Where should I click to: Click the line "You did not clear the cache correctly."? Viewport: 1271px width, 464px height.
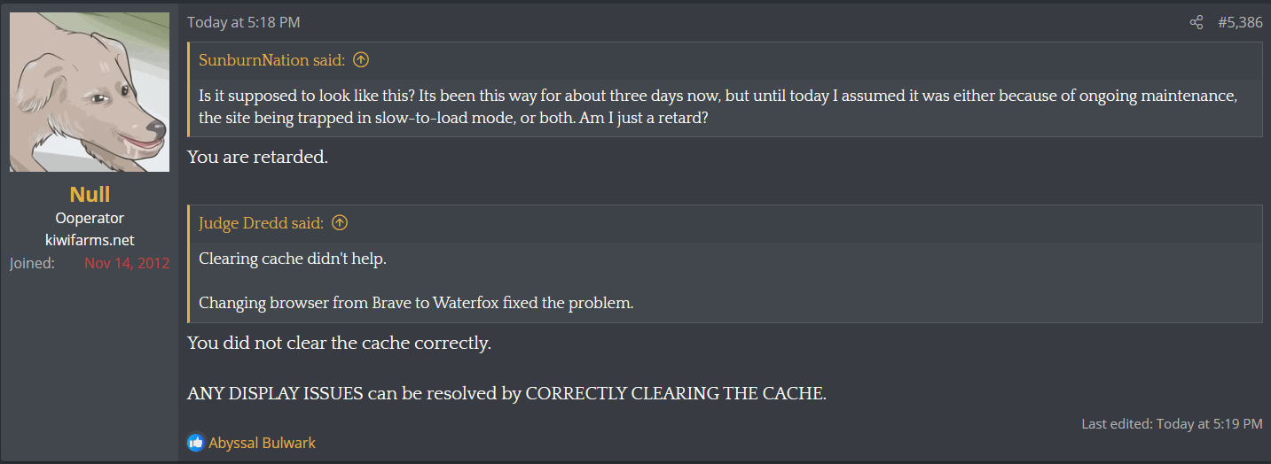[339, 343]
